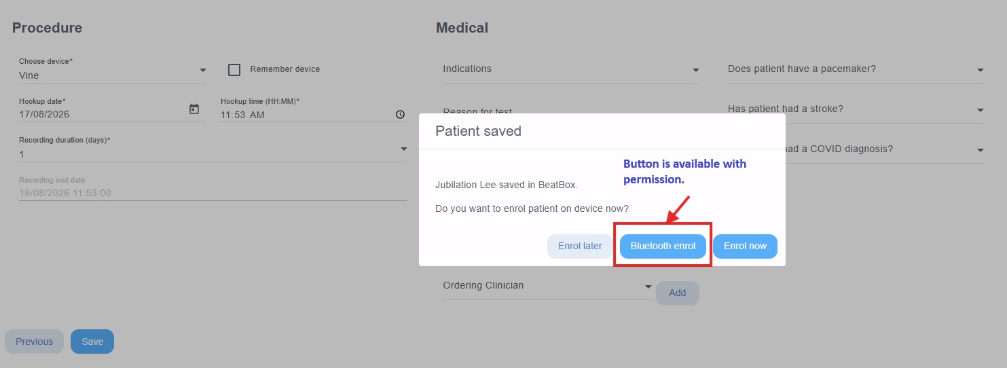Click the Enrol now button
The height and width of the screenshot is (368, 1007).
pyautogui.click(x=745, y=246)
